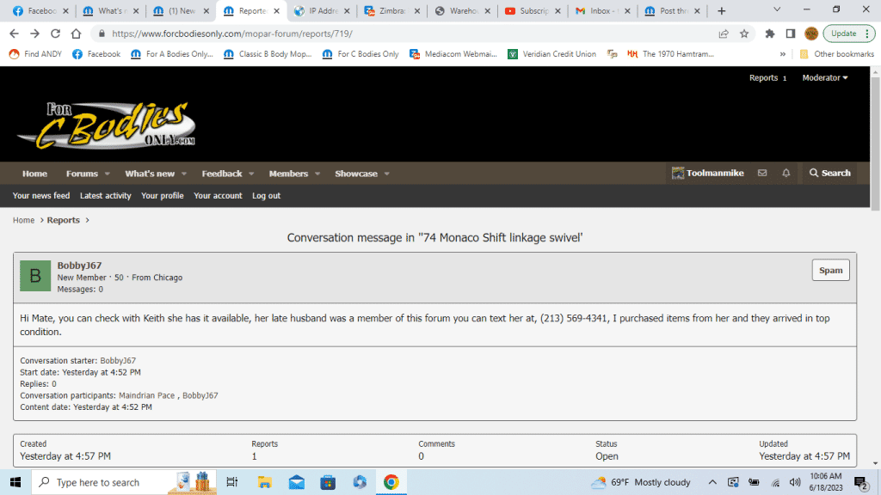The height and width of the screenshot is (495, 881).
Task: Bookmark this page with star icon
Action: point(745,34)
